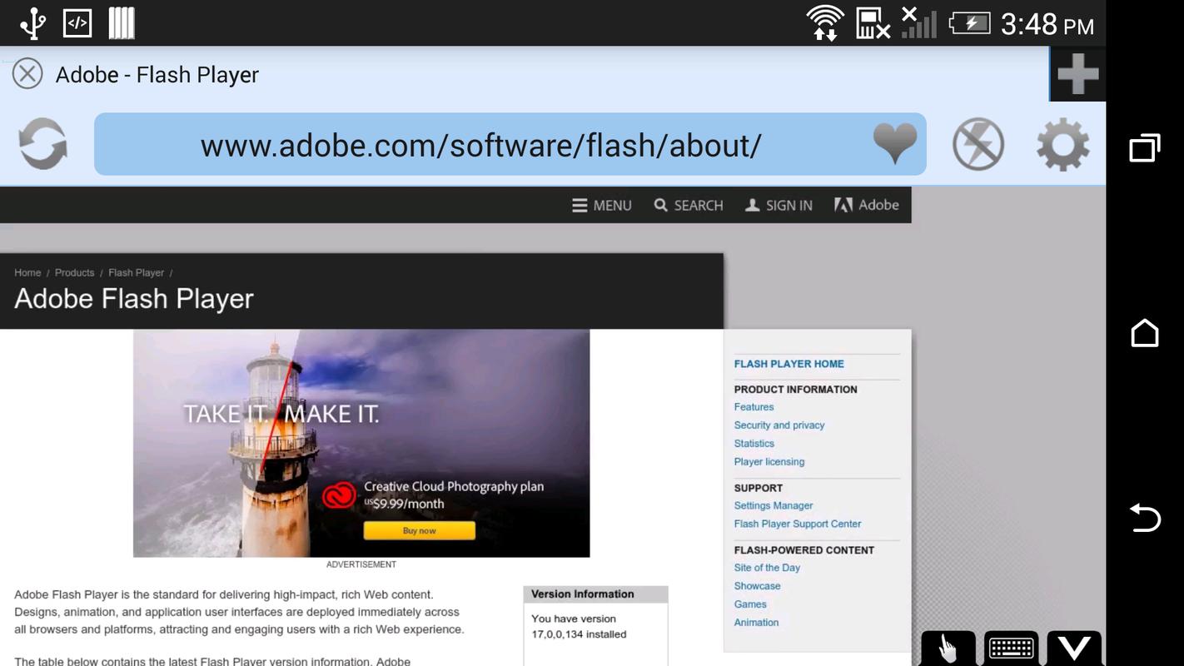This screenshot has height=666, width=1184.
Task: Open FLASH PLAYER HOME link
Action: 789,364
